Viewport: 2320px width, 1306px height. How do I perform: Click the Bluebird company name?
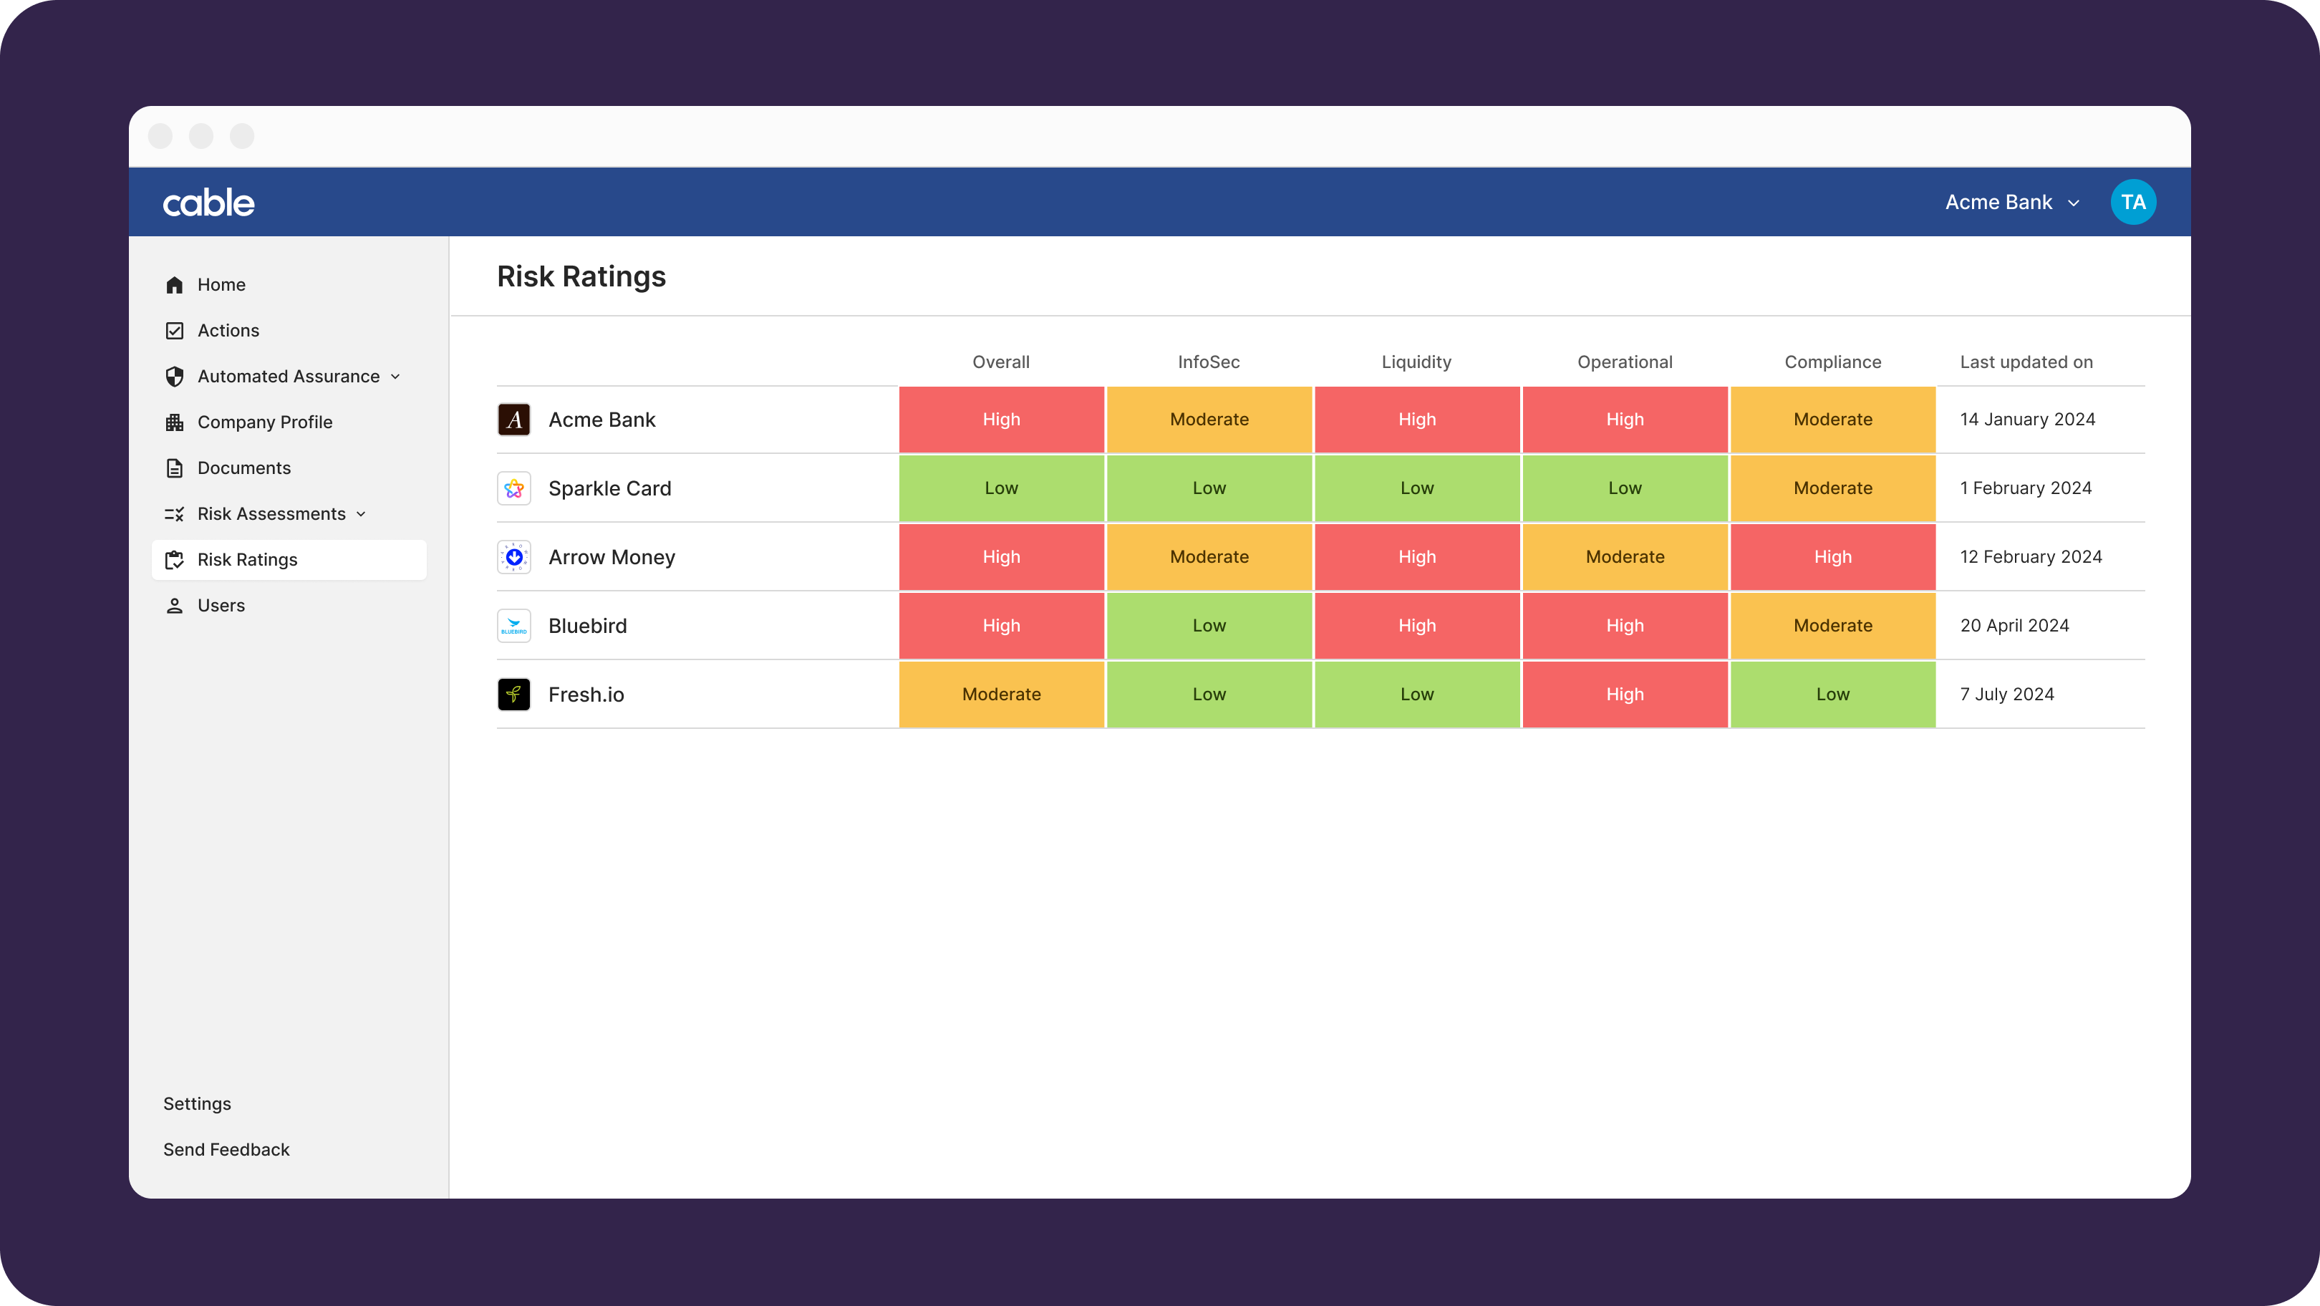coord(587,626)
